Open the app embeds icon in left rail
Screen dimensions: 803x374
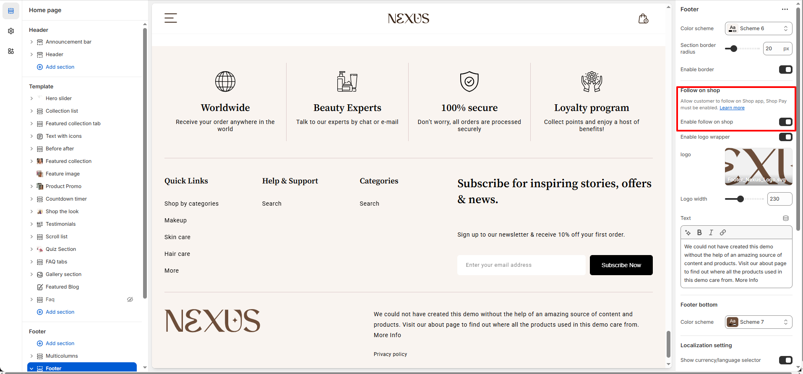tap(11, 51)
